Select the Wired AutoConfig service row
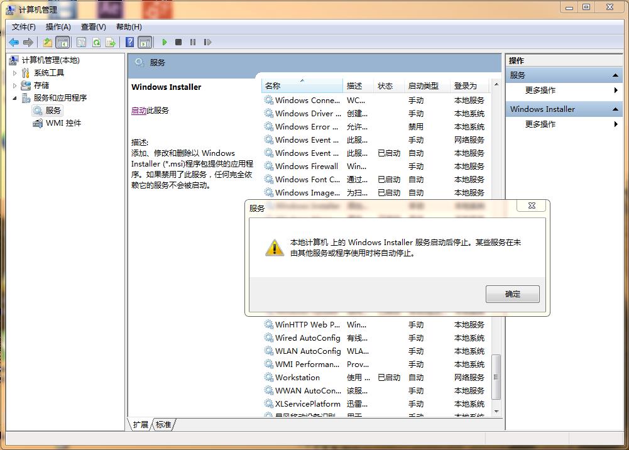 [375, 337]
